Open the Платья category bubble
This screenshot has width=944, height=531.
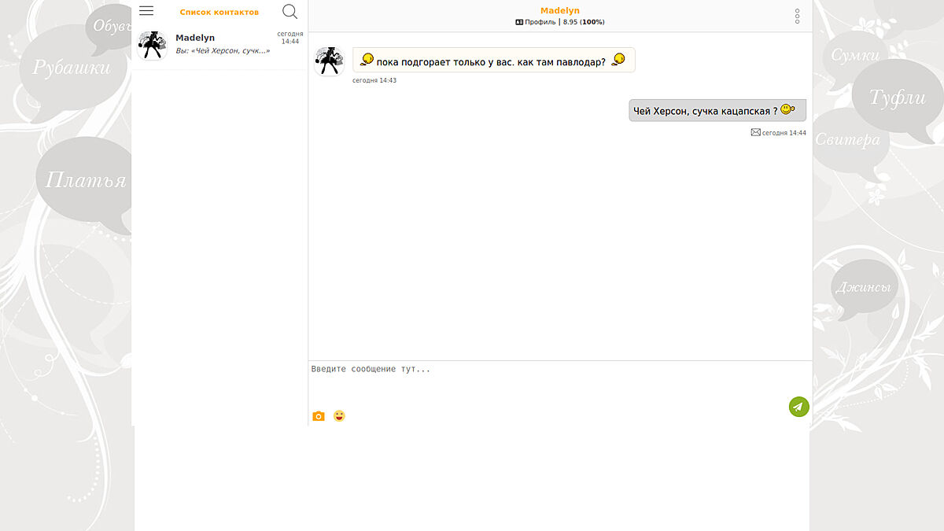85,180
